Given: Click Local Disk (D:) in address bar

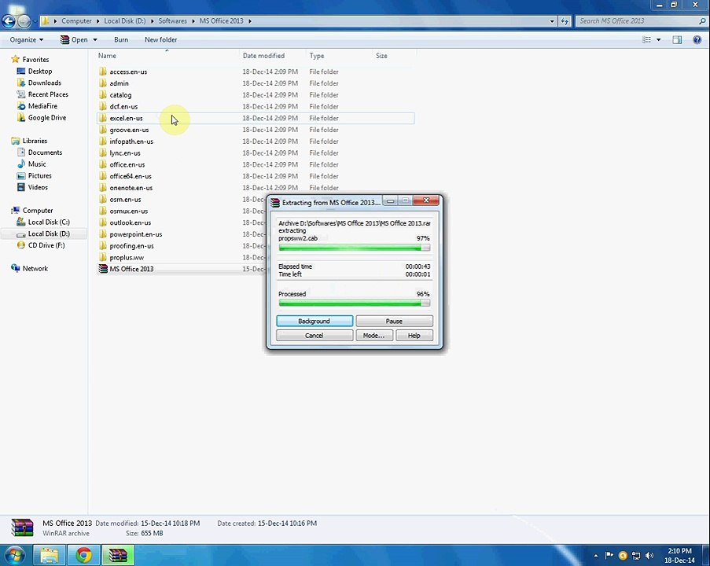Looking at the screenshot, I should (x=125, y=20).
